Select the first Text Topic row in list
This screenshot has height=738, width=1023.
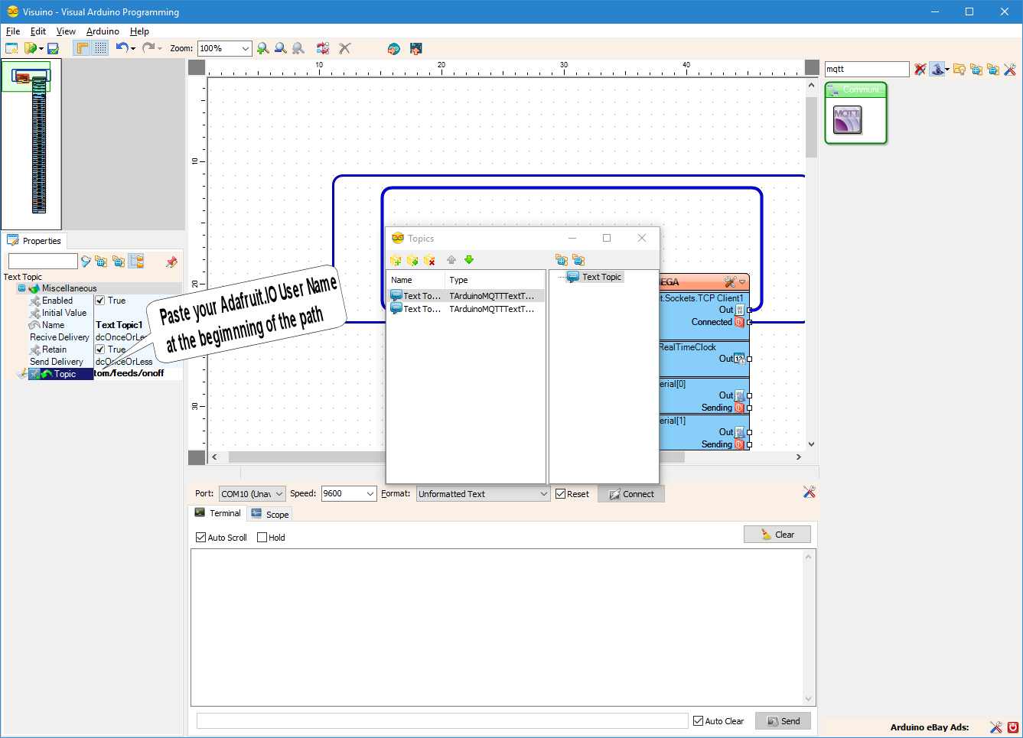click(x=467, y=296)
